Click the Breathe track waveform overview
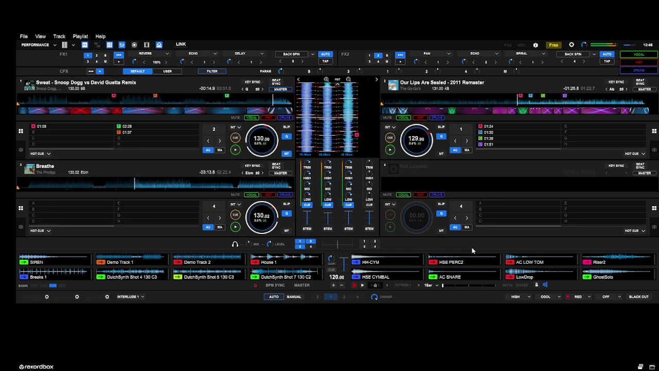Viewport: 659px width, 371px height. (x=154, y=183)
